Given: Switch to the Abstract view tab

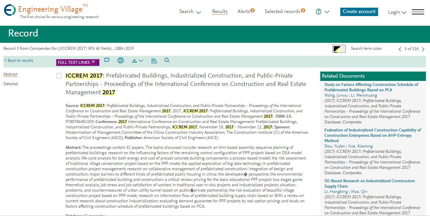Looking at the screenshot, I should point(10,74).
